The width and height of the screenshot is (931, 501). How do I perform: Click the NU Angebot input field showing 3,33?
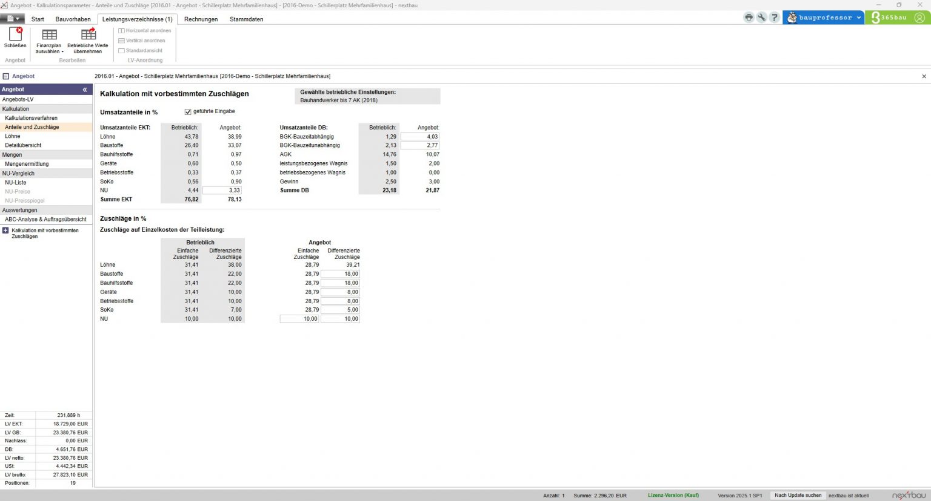(x=222, y=190)
